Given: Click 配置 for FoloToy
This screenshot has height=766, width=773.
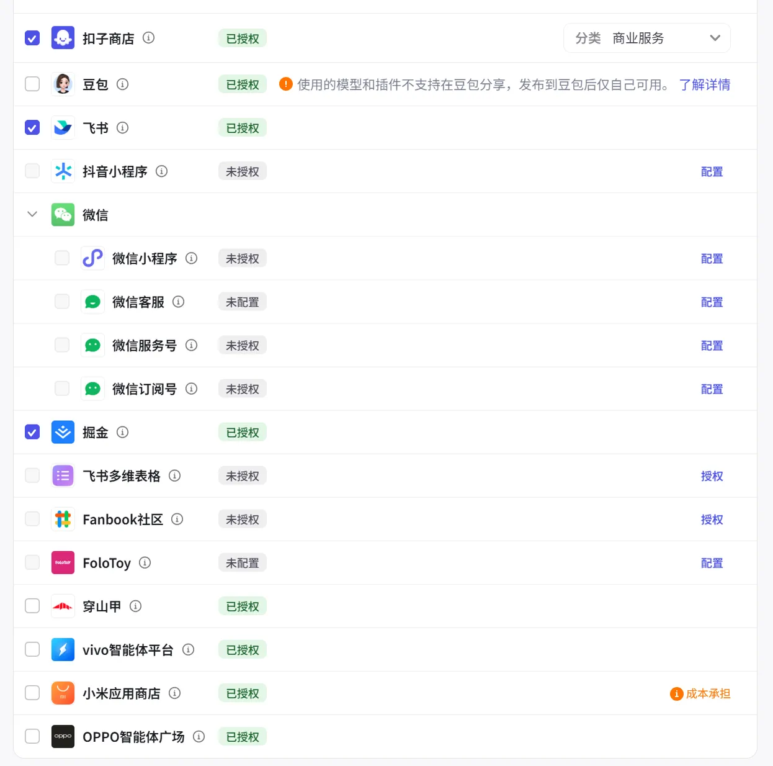Looking at the screenshot, I should pyautogui.click(x=712, y=562).
